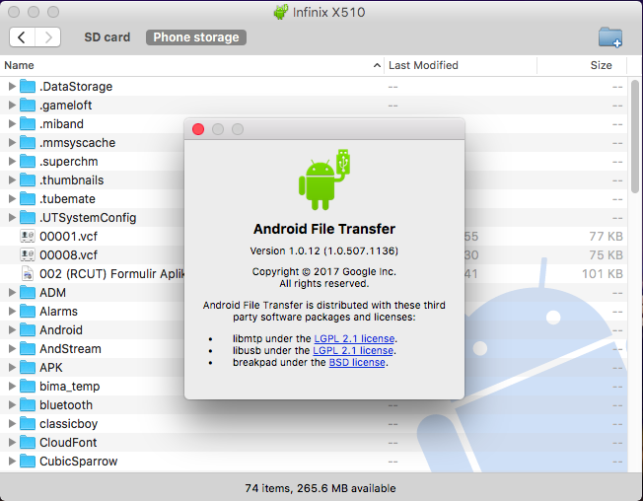Open libusb LGPL 2.1 license link
This screenshot has width=643, height=501.
click(x=353, y=350)
